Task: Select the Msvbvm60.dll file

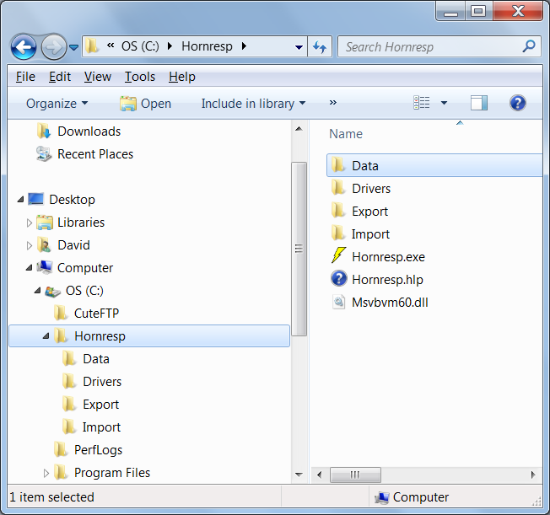Action: [x=390, y=303]
